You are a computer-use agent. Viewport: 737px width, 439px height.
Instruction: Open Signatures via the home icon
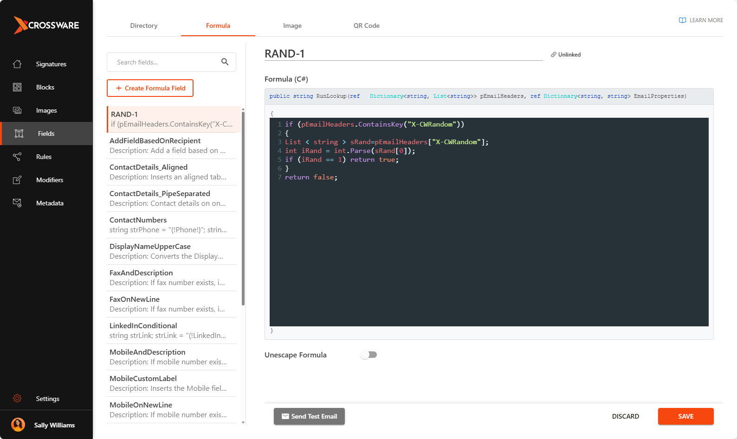(17, 64)
